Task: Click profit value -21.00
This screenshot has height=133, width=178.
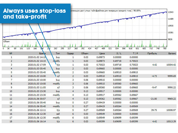Action: (154, 99)
